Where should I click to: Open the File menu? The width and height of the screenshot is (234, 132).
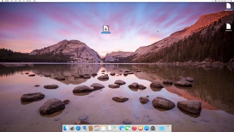point(12,1)
